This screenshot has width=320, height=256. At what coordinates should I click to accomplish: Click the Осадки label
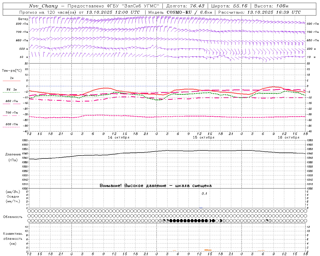point(13,196)
